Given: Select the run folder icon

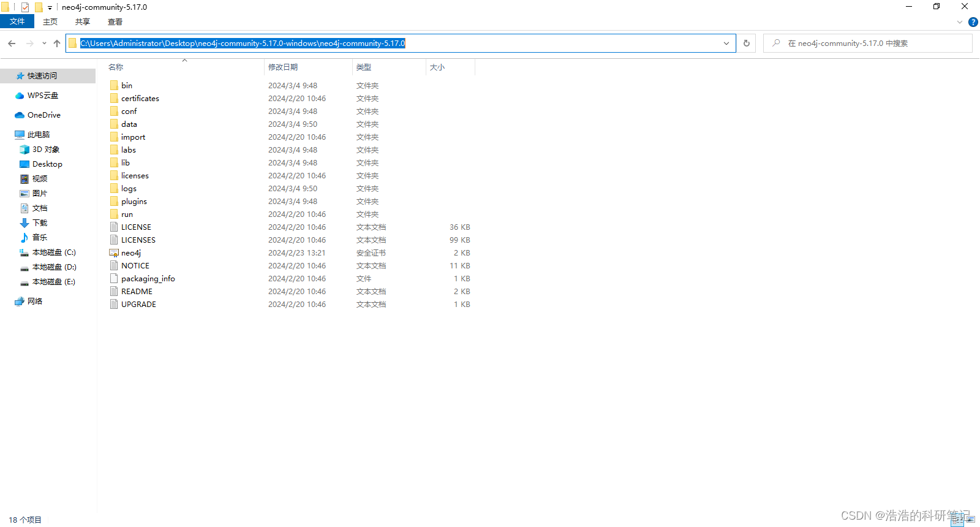Looking at the screenshot, I should [114, 214].
